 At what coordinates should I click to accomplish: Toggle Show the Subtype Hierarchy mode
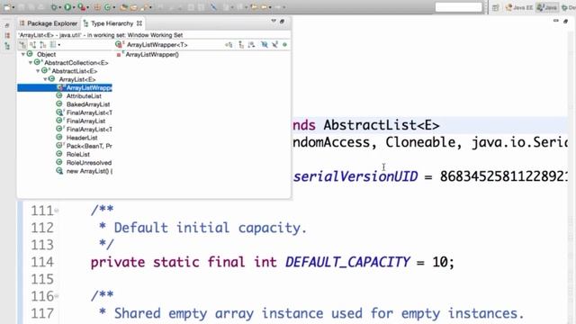click(43, 45)
